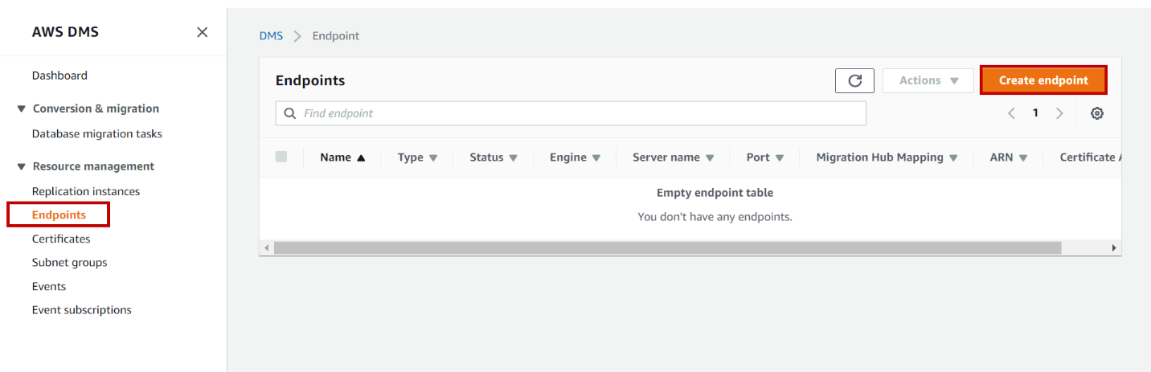This screenshot has width=1151, height=372.
Task: Go to next page arrow
Action: [1059, 113]
